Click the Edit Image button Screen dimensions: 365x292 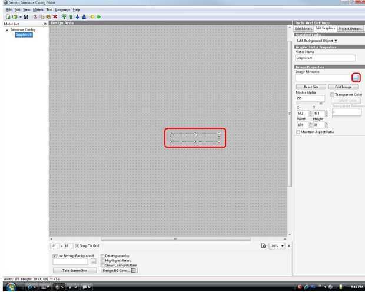pyautogui.click(x=343, y=87)
